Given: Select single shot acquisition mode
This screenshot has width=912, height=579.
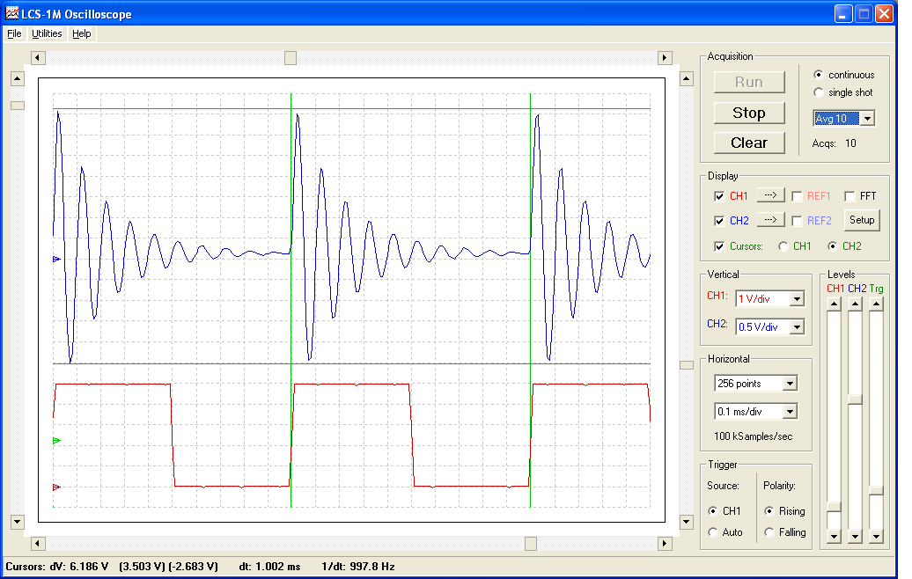Looking at the screenshot, I should pyautogui.click(x=819, y=92).
